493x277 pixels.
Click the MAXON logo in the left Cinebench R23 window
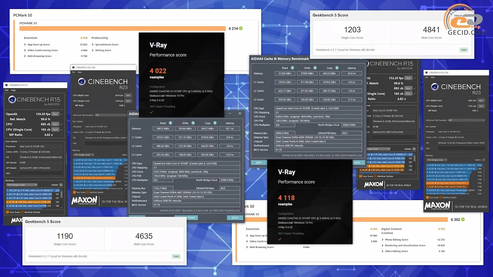(x=84, y=201)
